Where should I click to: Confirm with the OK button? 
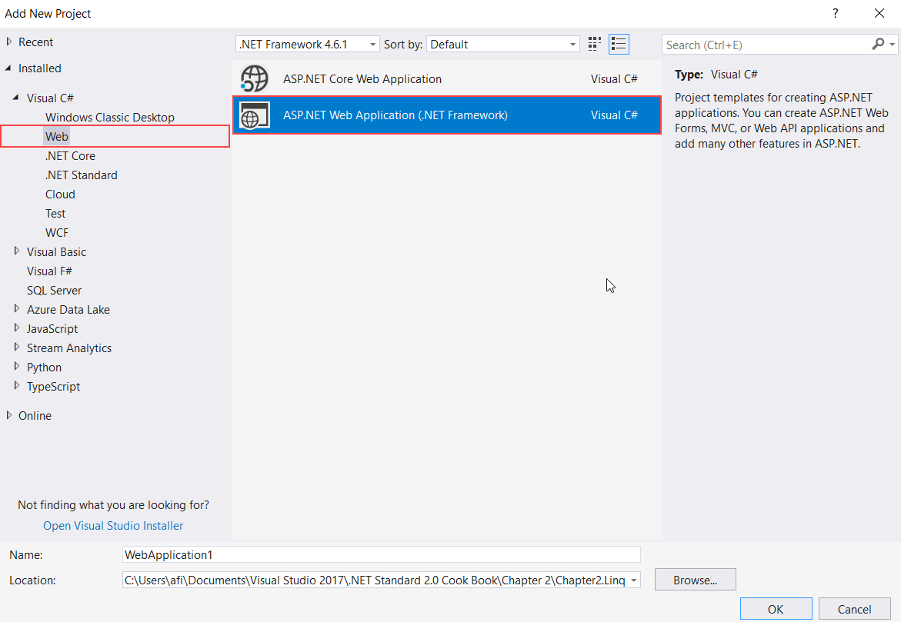point(776,609)
